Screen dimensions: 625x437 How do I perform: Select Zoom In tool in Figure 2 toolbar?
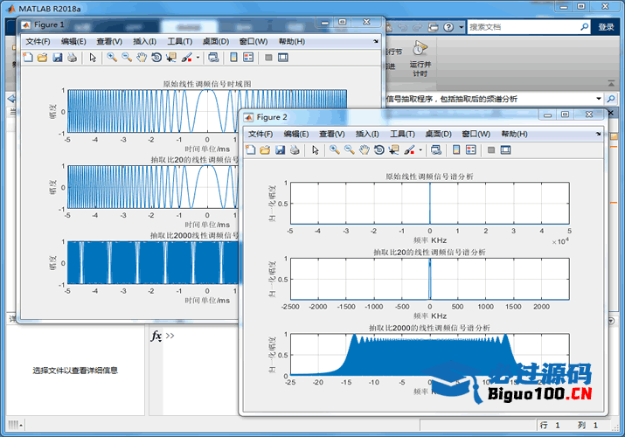click(x=335, y=149)
